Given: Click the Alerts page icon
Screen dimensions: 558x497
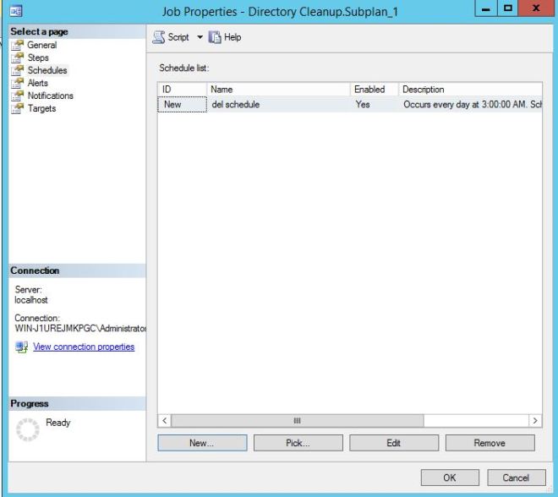Looking at the screenshot, I should coord(17,84).
